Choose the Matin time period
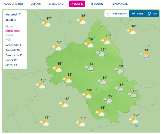This screenshot has width=161, height=134. click(x=9, y=26)
